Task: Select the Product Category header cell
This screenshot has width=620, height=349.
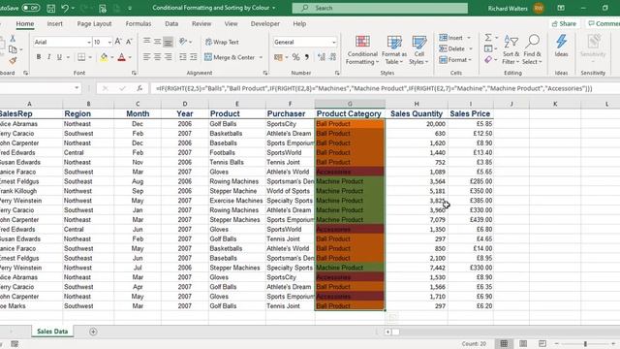Action: pyautogui.click(x=350, y=113)
